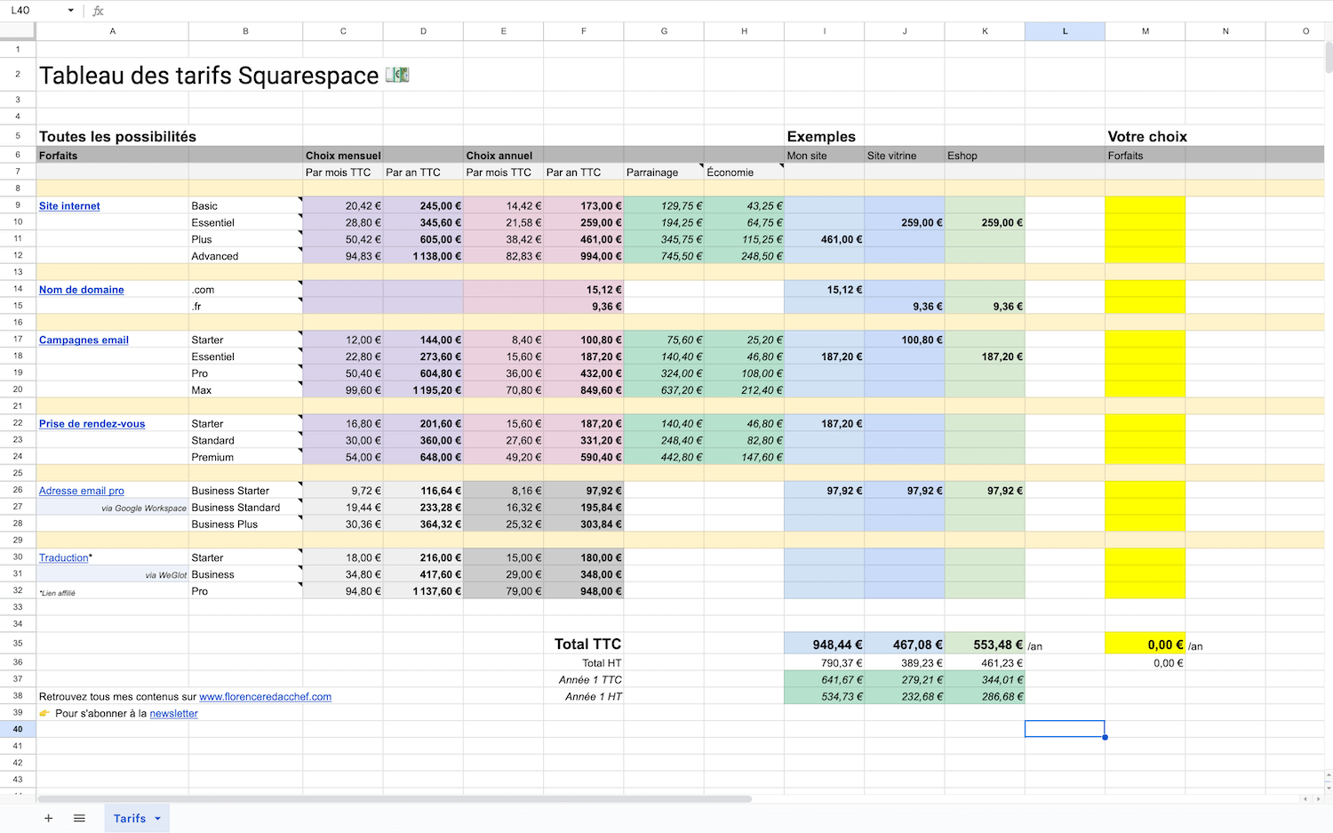1333x833 pixels.
Task: Select the 15,12 € cell in Mon site column
Action: click(x=824, y=290)
